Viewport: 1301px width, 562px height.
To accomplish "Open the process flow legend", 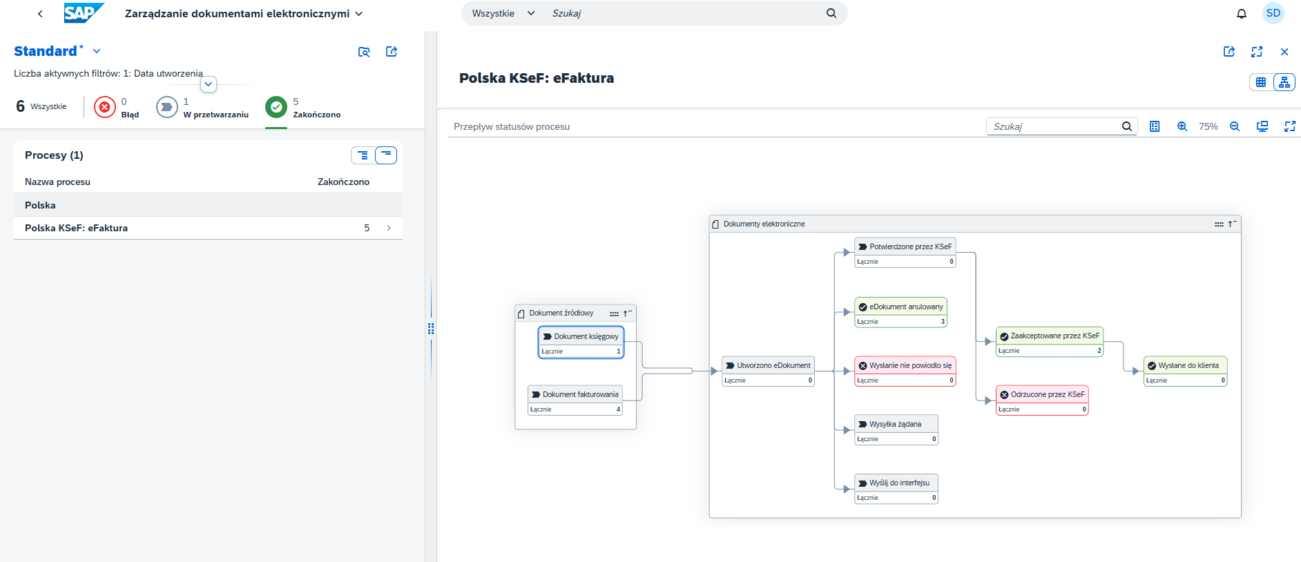I will tap(1155, 126).
